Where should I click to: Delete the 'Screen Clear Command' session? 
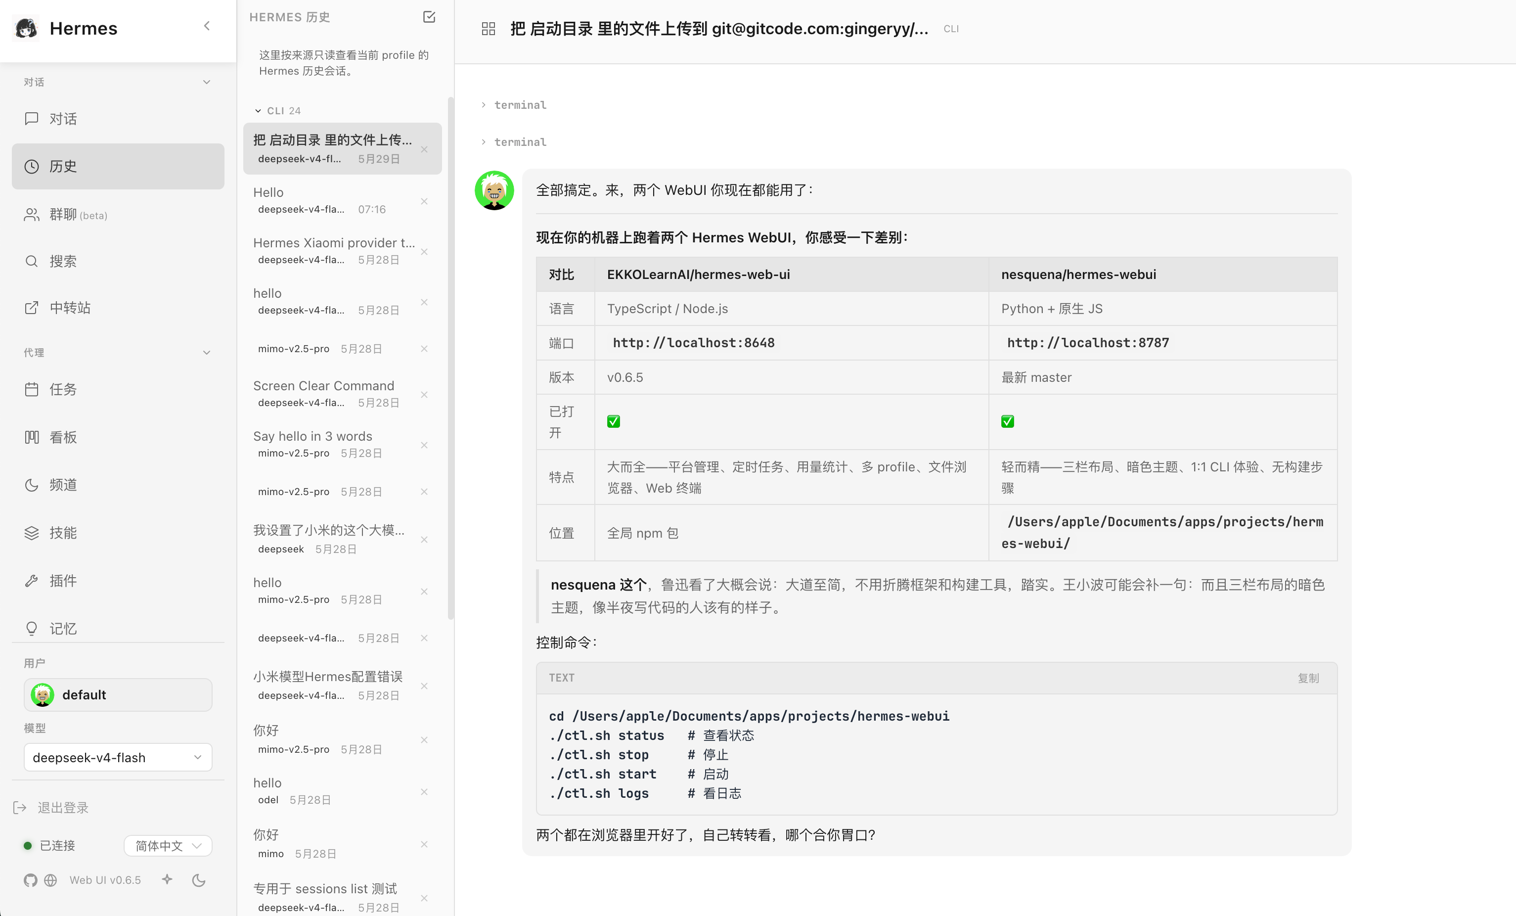[x=424, y=395]
